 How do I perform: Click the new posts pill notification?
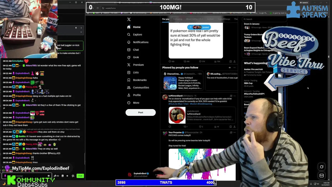point(199,27)
